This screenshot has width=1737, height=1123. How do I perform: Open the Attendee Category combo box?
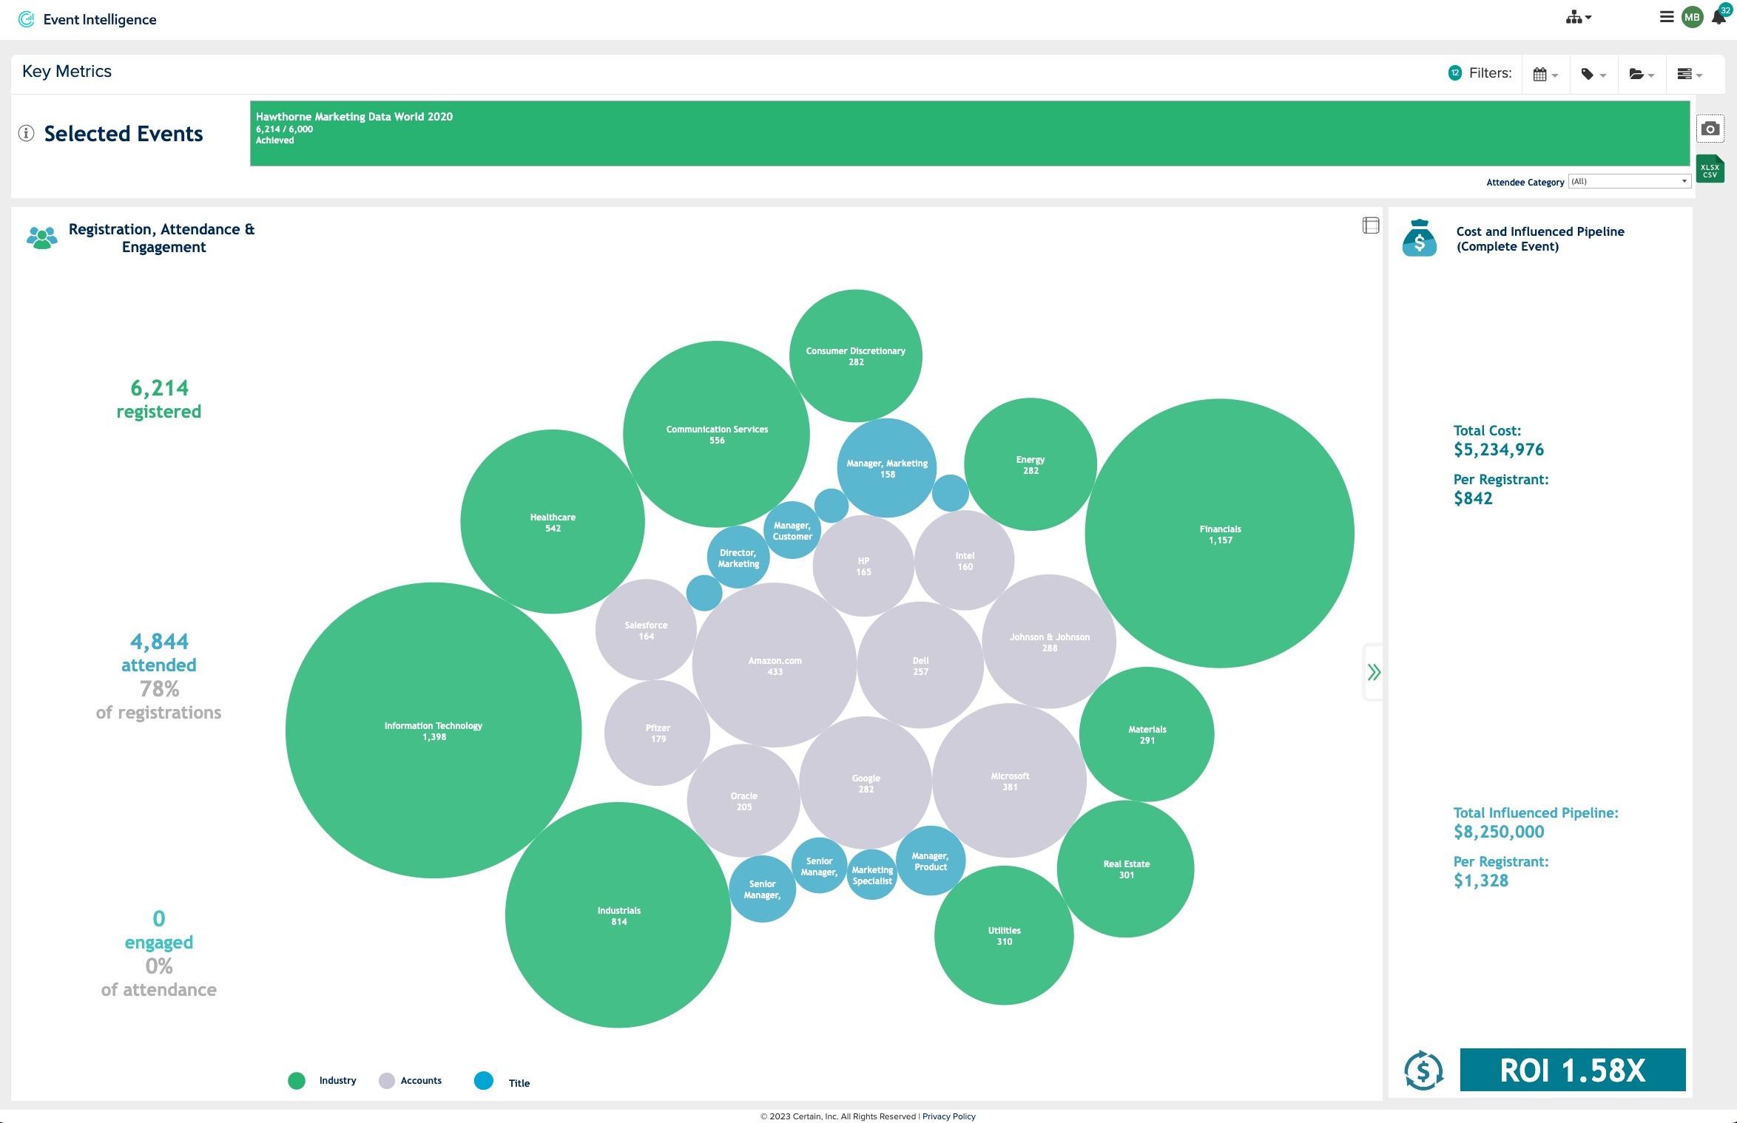pyautogui.click(x=1629, y=181)
